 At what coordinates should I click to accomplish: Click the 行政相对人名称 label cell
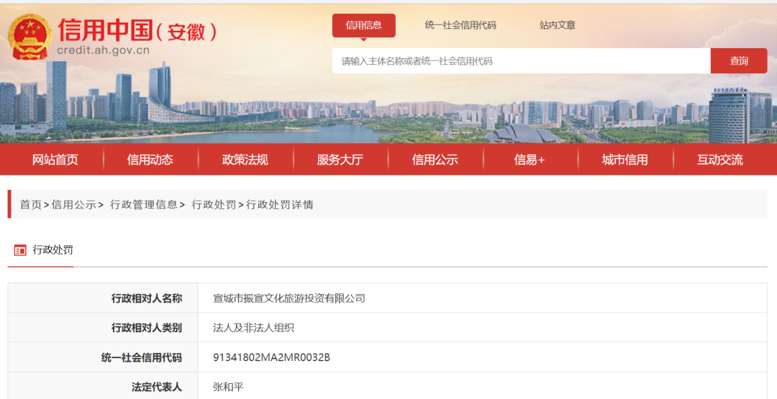click(x=103, y=298)
